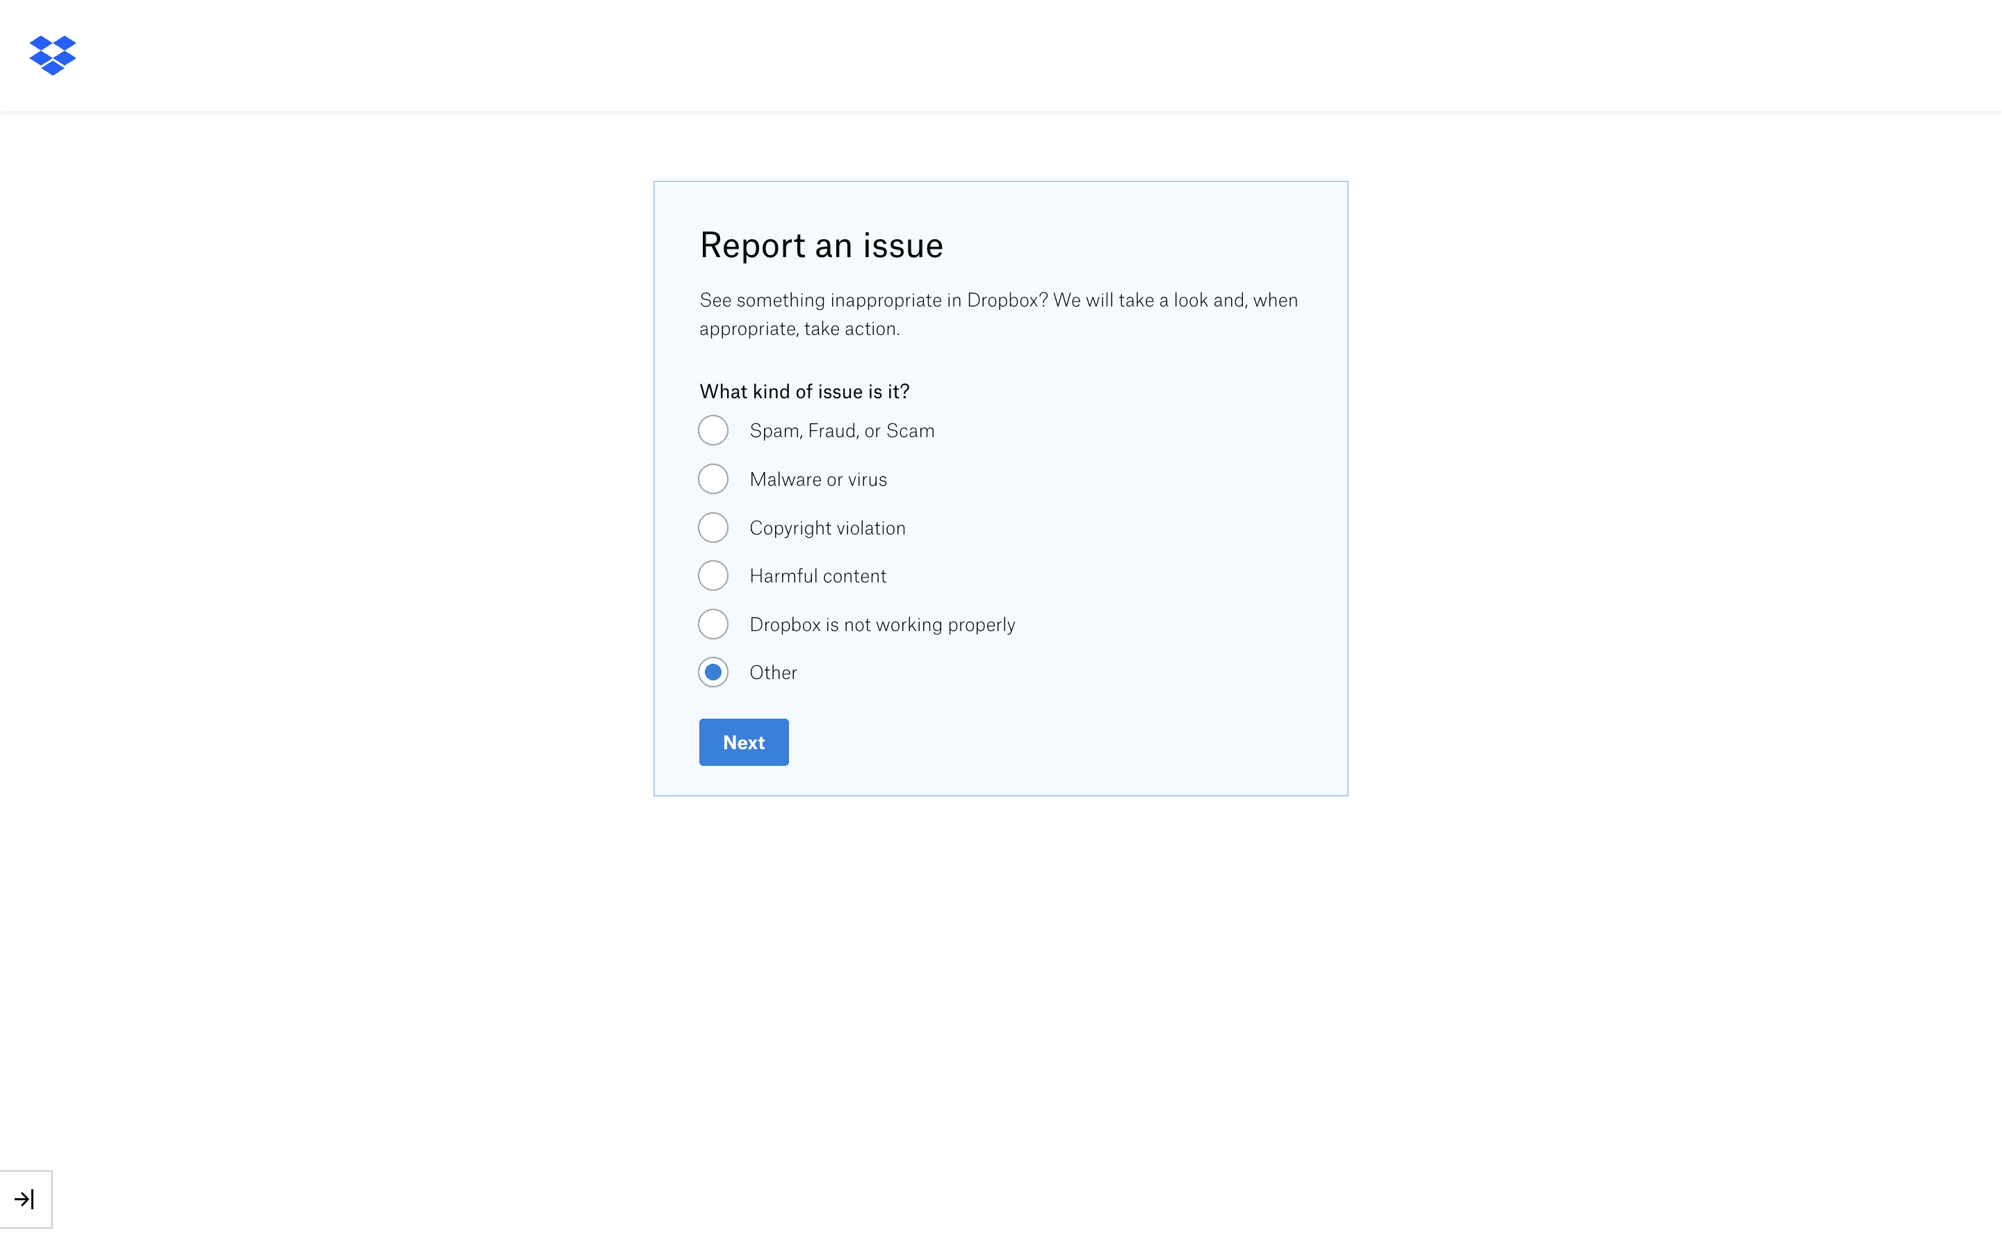2002x1251 pixels.
Task: Click the Copyright violation label text
Action: (x=827, y=528)
